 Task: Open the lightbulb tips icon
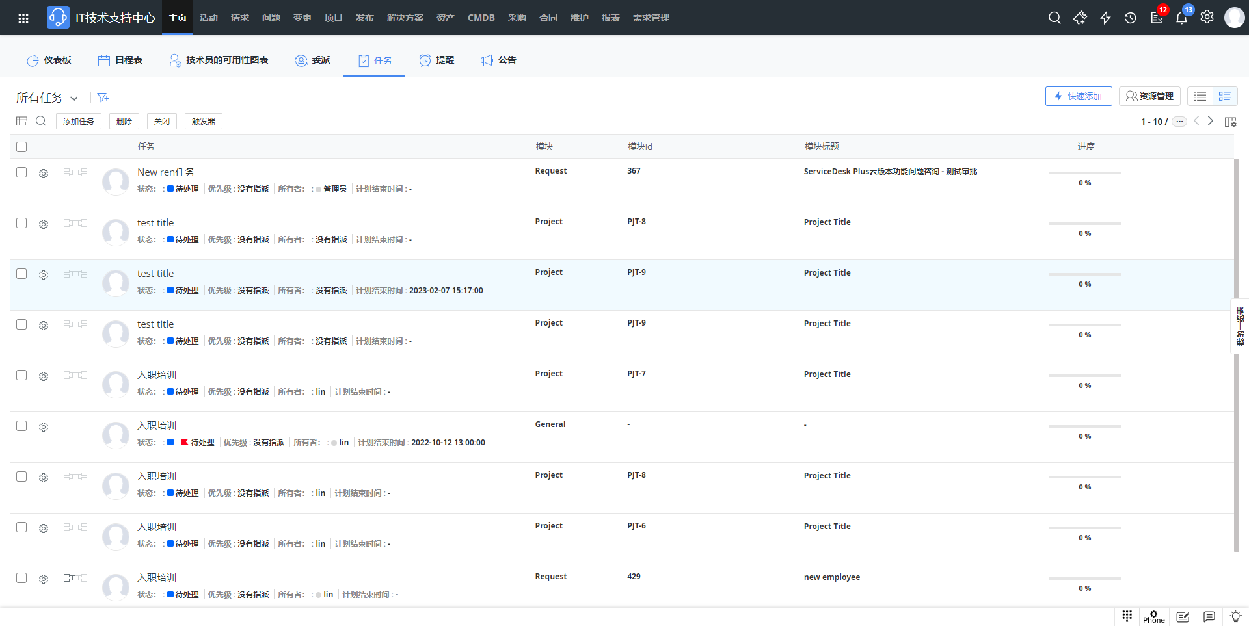1236,617
